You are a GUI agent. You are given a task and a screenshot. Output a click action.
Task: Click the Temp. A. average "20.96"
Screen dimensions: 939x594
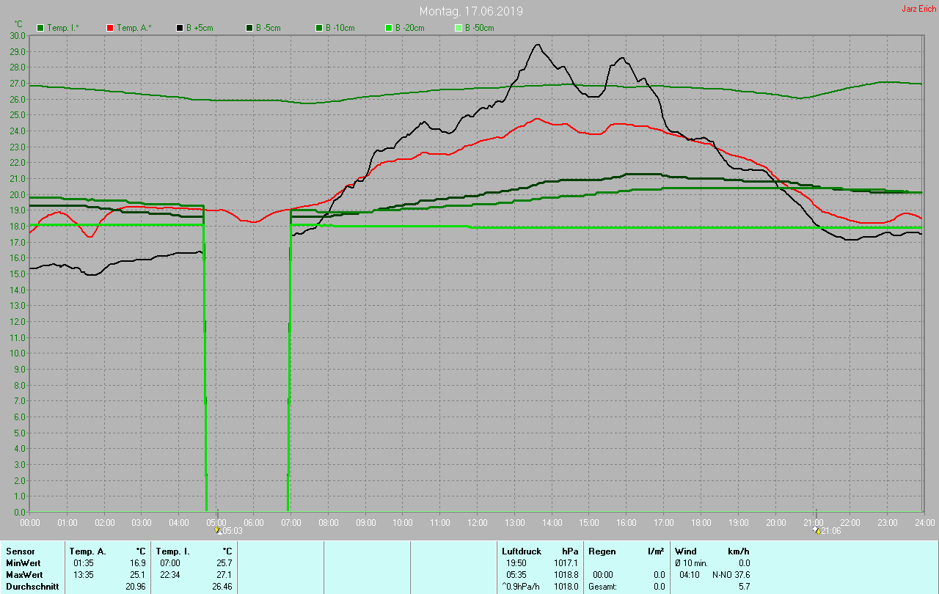click(x=136, y=587)
